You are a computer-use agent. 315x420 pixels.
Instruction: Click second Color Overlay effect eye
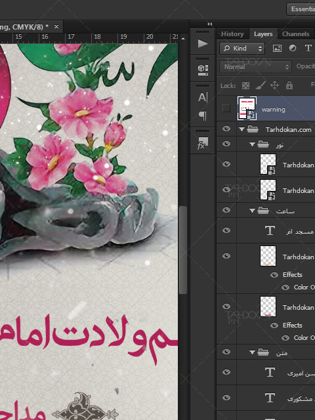(x=285, y=338)
